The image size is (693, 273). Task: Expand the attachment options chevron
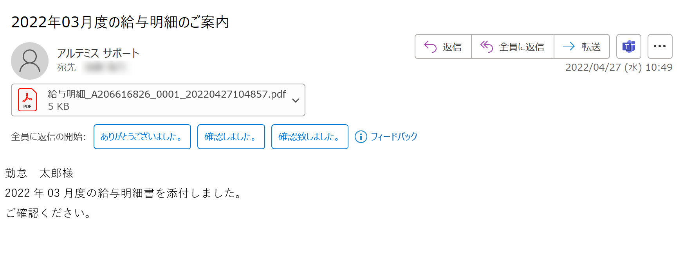pos(296,100)
